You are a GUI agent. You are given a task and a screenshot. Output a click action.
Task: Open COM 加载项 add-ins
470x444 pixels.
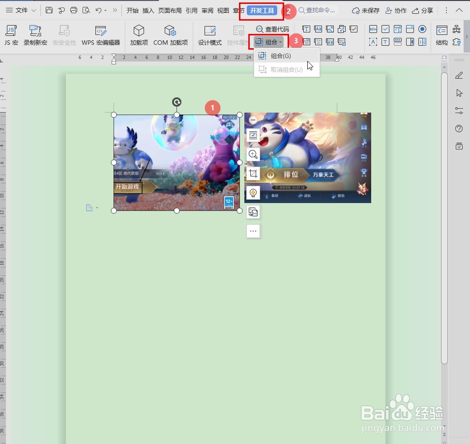point(171,35)
